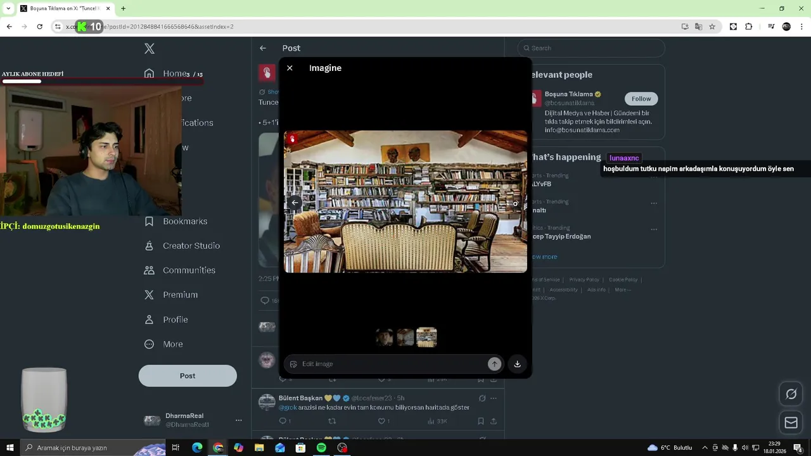Open the volume control in system tray
Viewport: 811px width, 456px height.
tap(745, 448)
